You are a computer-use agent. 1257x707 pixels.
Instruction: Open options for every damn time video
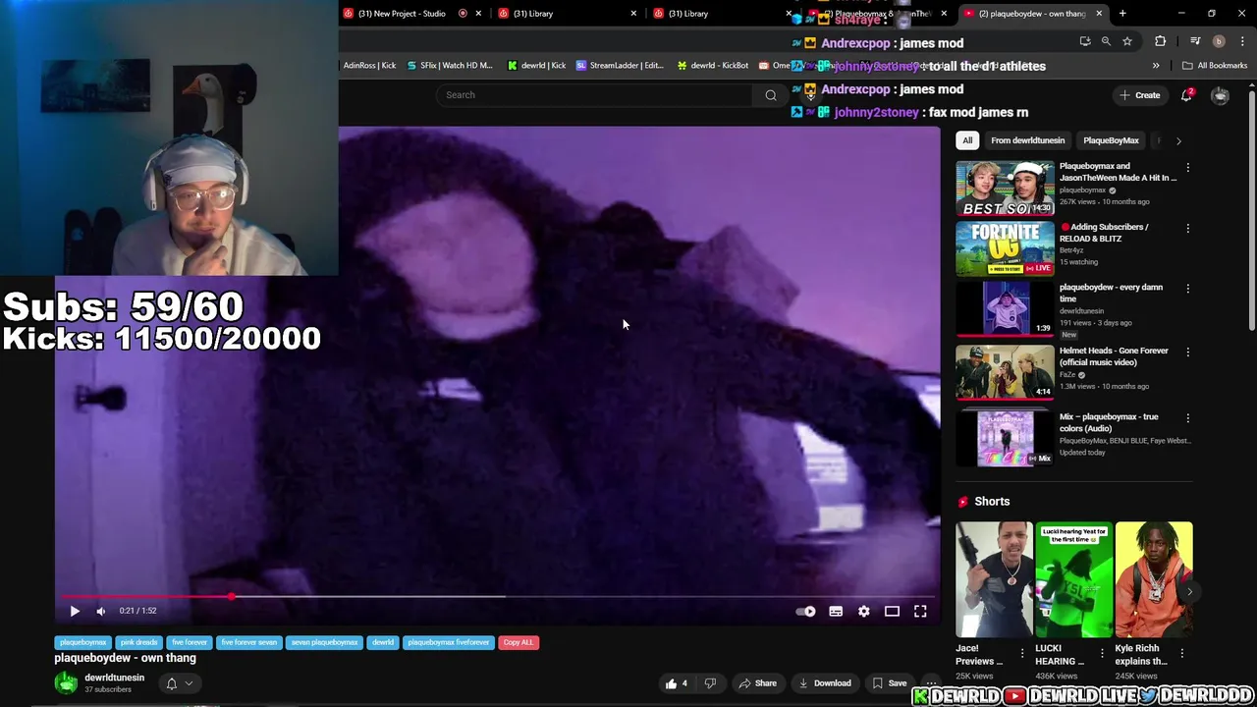coord(1187,290)
